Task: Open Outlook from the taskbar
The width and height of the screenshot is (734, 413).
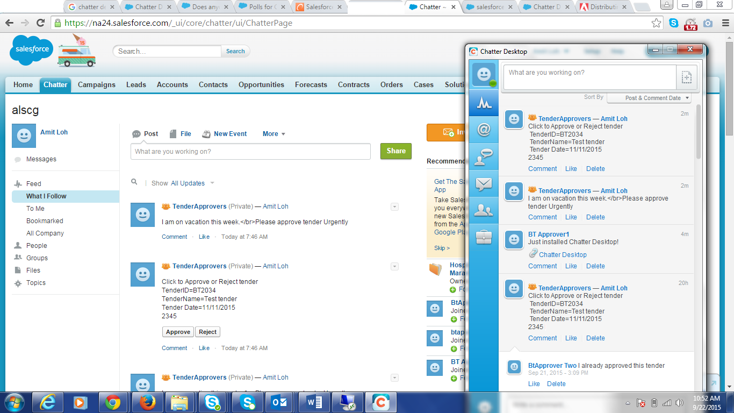Action: [279, 402]
